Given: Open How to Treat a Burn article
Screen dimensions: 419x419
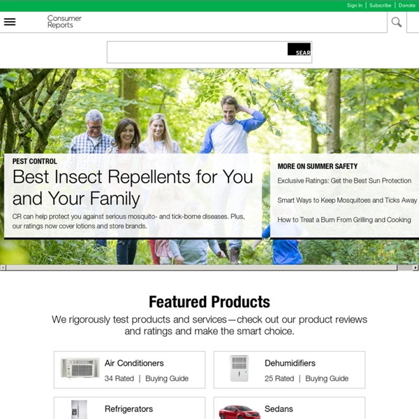Looking at the screenshot, I should [x=344, y=220].
